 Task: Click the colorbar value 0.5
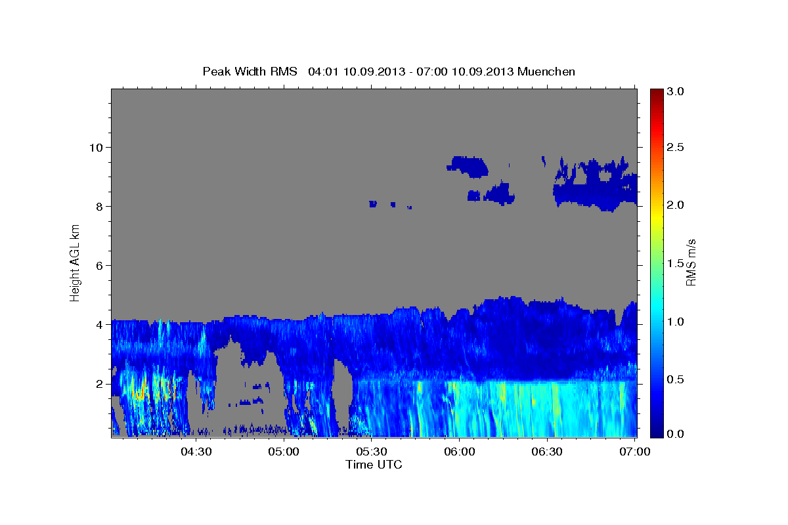tap(676, 379)
